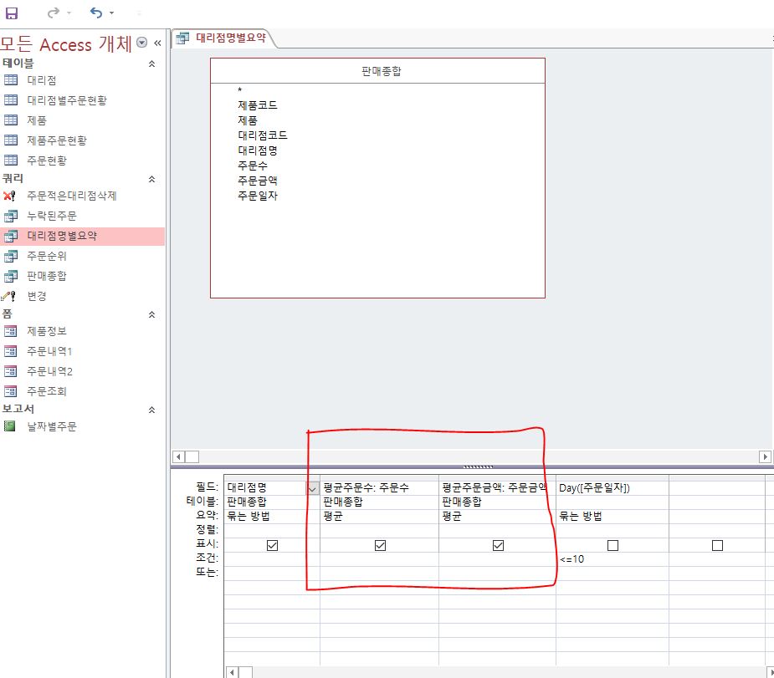Click the Undo arrow icon
The image size is (774, 678).
[x=96, y=13]
